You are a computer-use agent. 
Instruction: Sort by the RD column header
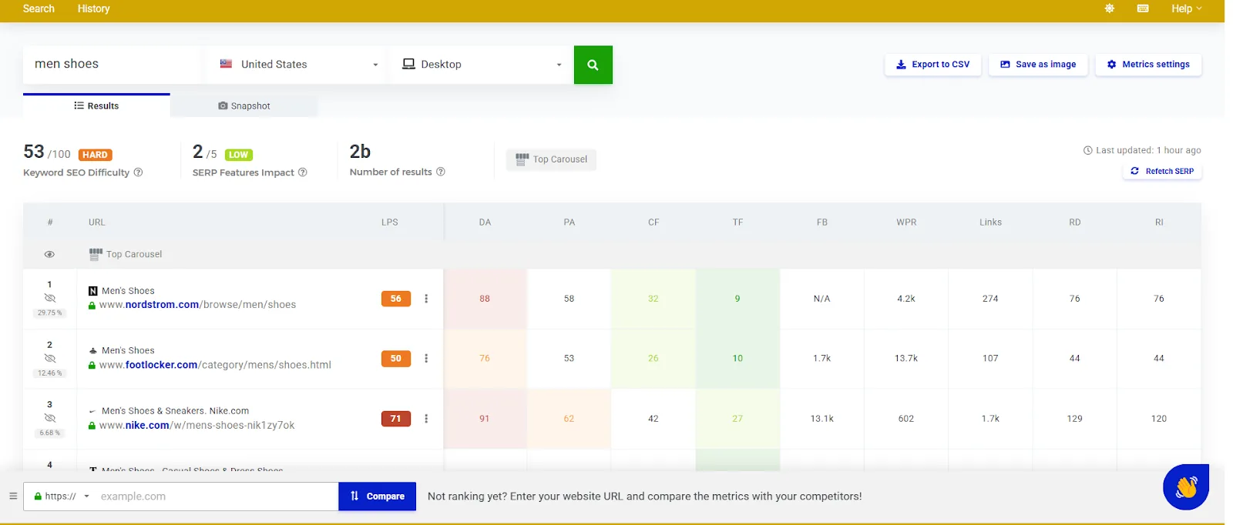(1074, 222)
